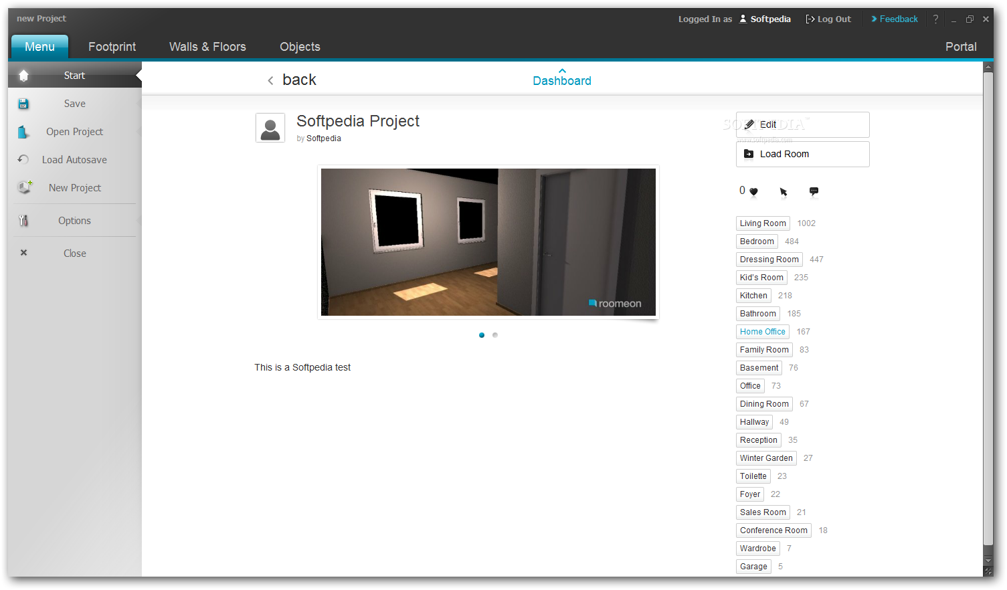This screenshot has width=1007, height=590.
Task: Select the first image pagination dot
Action: pos(482,335)
